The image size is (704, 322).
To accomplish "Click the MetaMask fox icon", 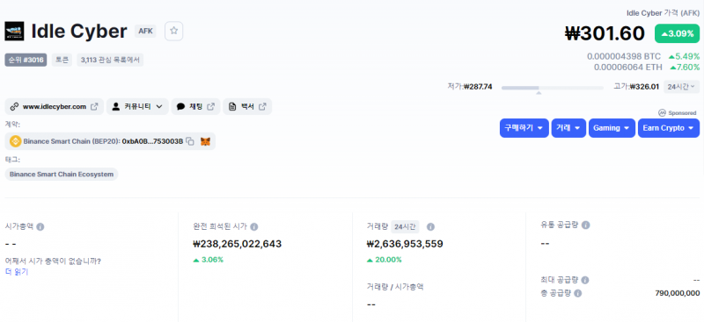I will tap(205, 141).
